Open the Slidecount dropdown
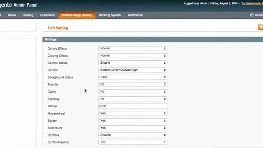The image size is (263, 148). coord(132,128)
